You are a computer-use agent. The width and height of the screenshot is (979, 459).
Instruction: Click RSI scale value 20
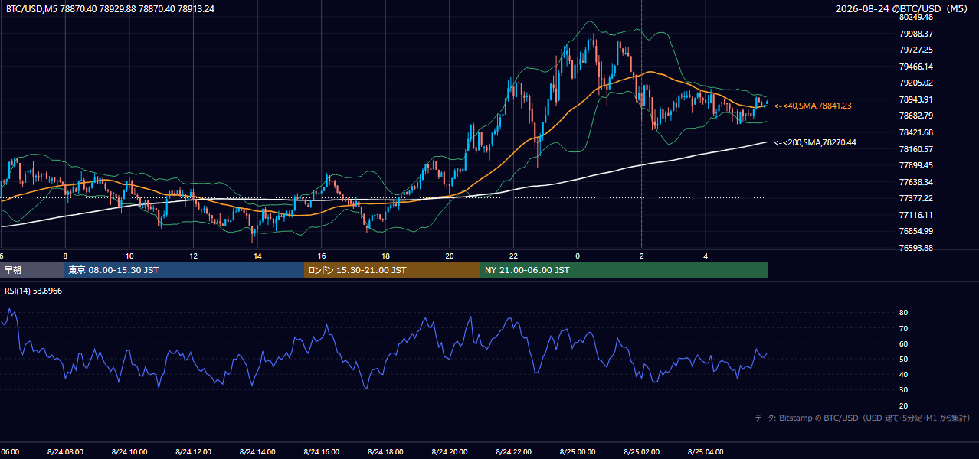pyautogui.click(x=903, y=405)
